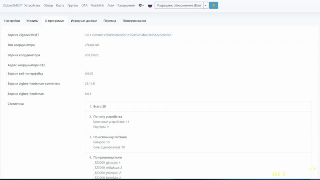Open the Zigbee2MQTT home link

(x=13, y=6)
